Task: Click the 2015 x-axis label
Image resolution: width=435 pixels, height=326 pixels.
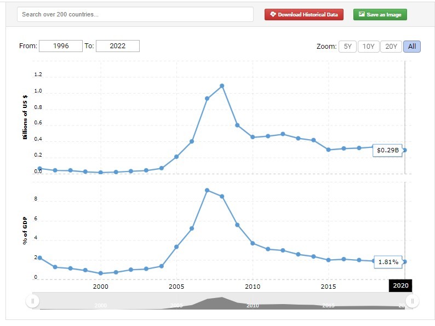Action: [329, 287]
